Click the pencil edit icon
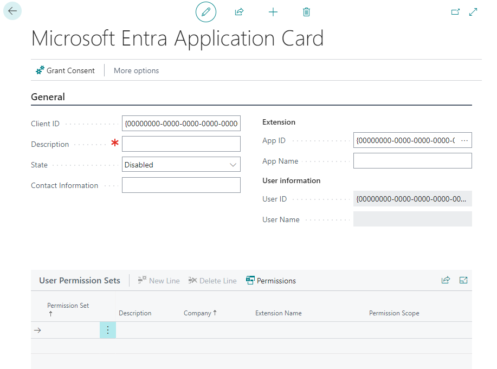Screen dimensions: 497x369 [206, 12]
